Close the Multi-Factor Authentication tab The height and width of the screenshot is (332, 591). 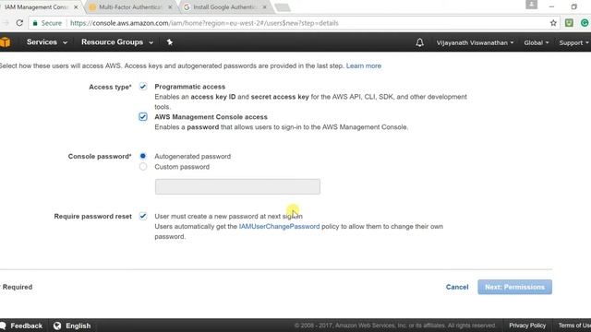click(170, 7)
